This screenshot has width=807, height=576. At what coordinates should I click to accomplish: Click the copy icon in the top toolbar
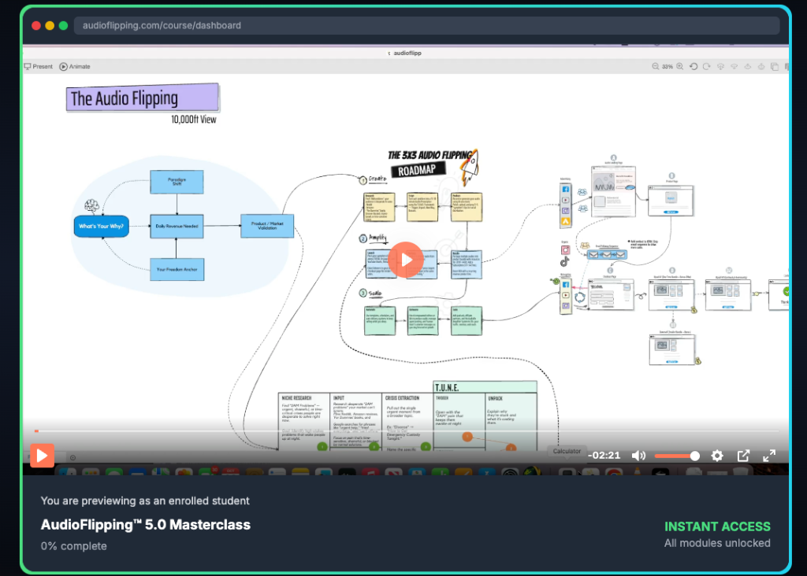click(775, 66)
